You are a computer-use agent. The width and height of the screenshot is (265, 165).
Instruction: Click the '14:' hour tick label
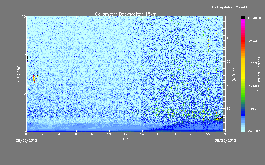pyautogui.click(x=143, y=134)
